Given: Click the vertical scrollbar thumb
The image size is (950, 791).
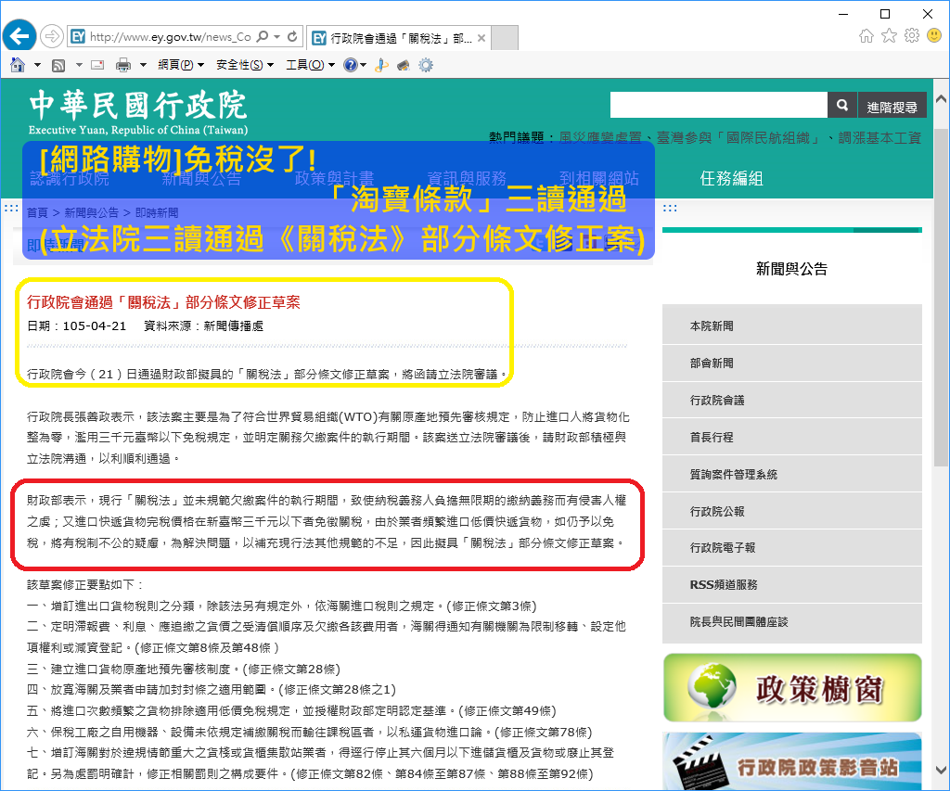Looking at the screenshot, I should pos(941,297).
